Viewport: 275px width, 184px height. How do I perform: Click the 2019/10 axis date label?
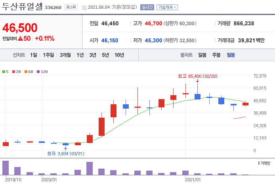[x=13, y=180]
